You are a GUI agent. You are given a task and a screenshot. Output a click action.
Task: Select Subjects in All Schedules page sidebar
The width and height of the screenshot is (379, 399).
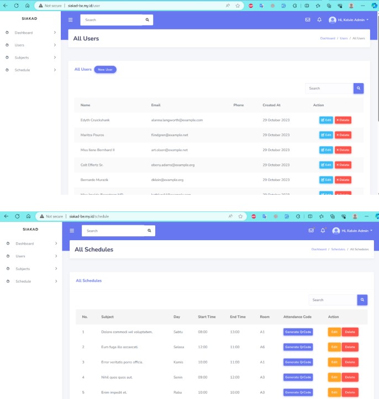23,269
